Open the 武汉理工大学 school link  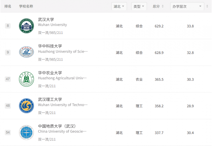point(50,99)
